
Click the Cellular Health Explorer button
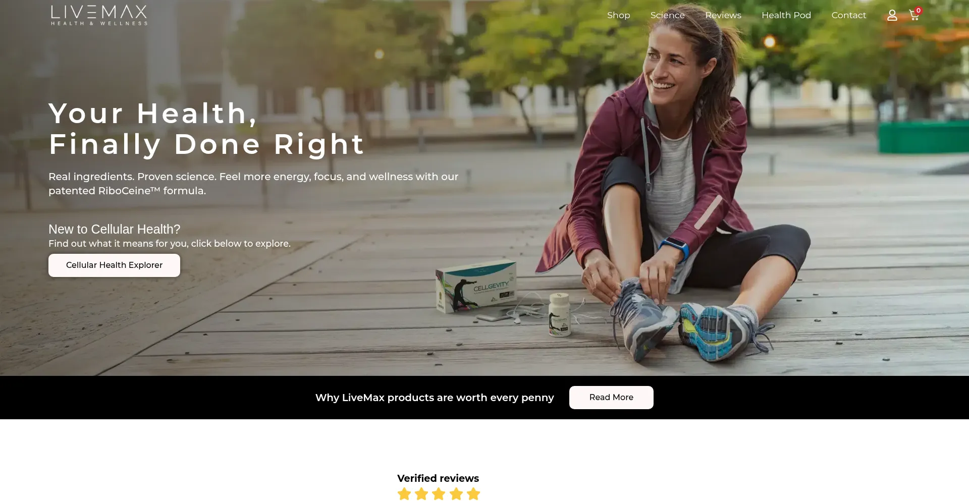(x=114, y=265)
